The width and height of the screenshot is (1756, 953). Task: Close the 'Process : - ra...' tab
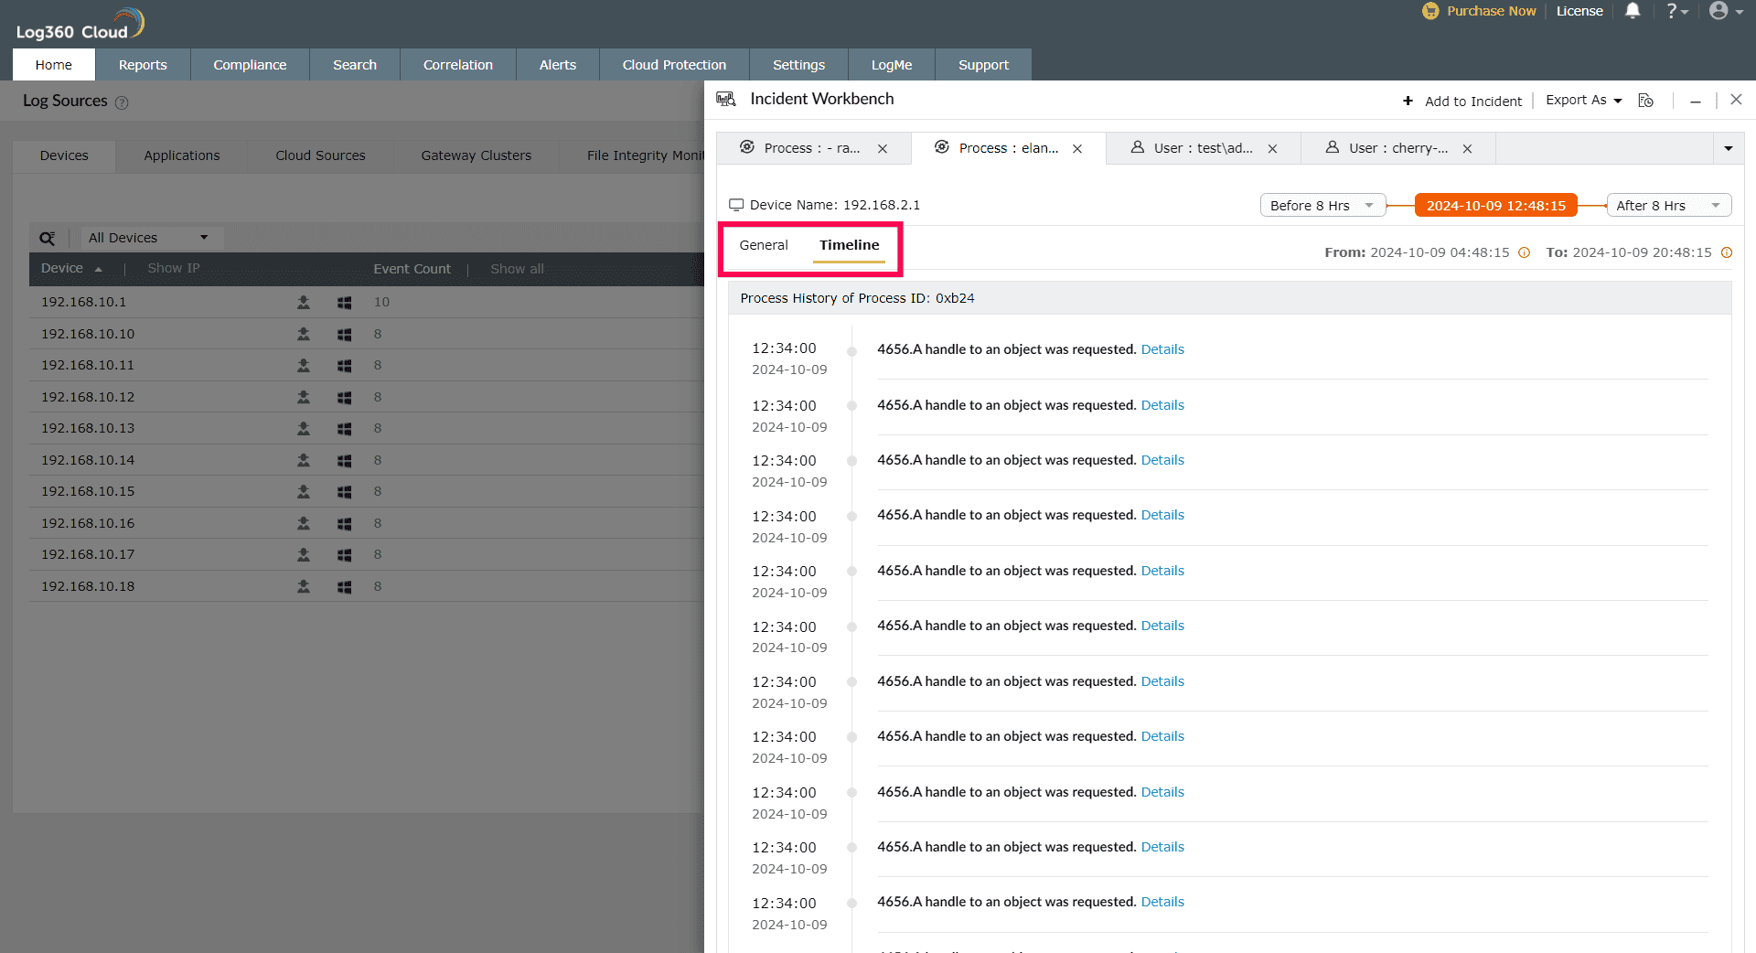(x=883, y=148)
